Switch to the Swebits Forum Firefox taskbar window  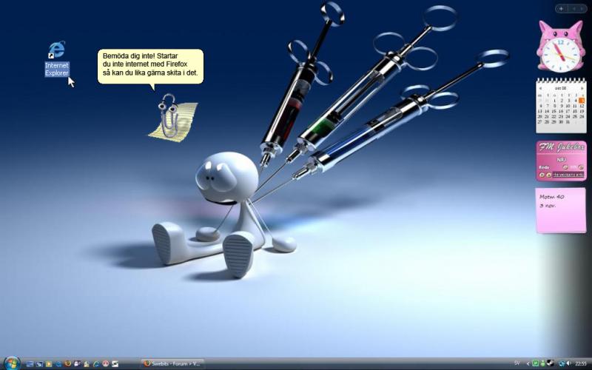click(172, 363)
